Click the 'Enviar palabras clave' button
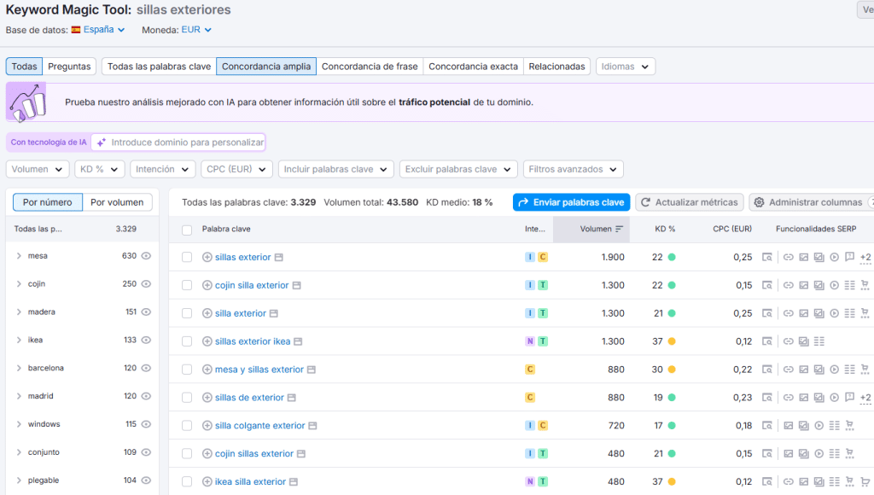 pyautogui.click(x=571, y=202)
